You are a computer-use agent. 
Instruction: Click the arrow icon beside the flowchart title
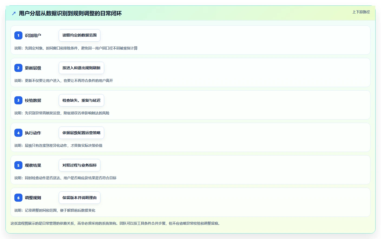tap(14, 13)
